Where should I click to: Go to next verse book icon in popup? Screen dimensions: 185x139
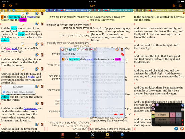point(91,50)
